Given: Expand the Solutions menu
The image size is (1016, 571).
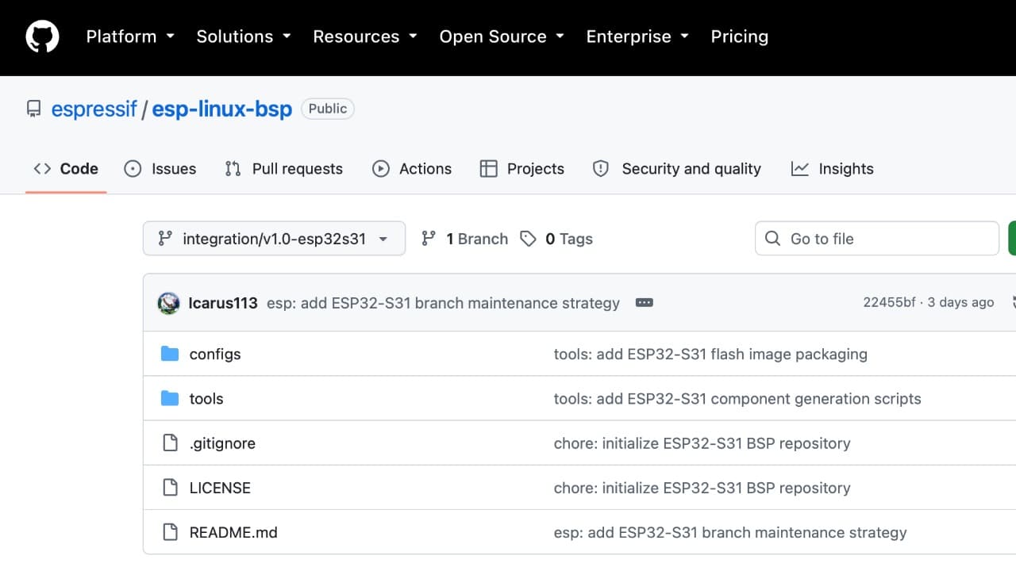Looking at the screenshot, I should click(x=244, y=36).
